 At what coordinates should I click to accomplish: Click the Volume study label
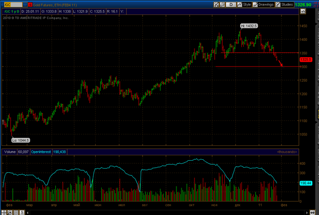(10, 152)
